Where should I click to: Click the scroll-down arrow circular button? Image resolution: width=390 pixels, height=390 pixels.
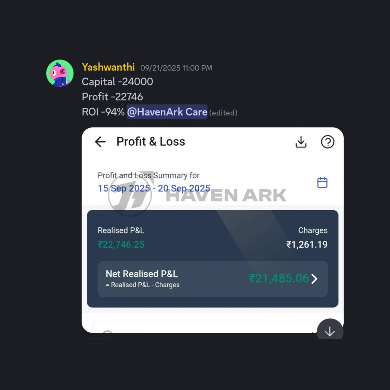tap(330, 330)
